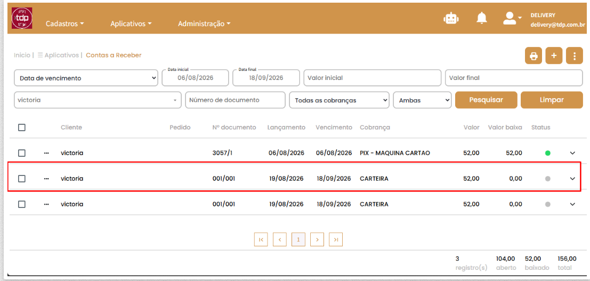Screen dimensions: 590x281
Task: Open the vertical three-dots options button
Action: [x=574, y=56]
